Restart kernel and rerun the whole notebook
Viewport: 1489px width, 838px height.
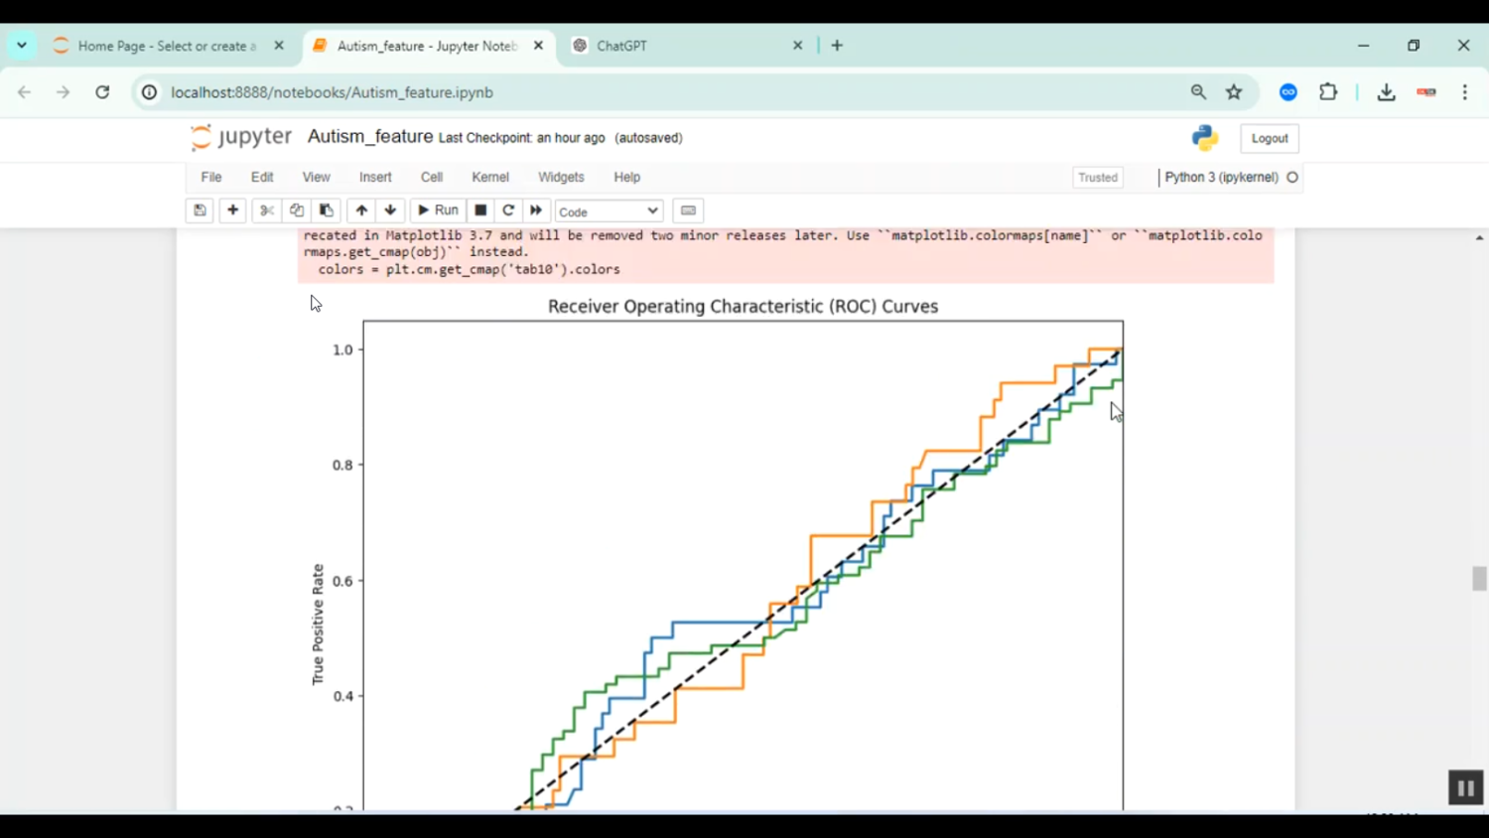pyautogui.click(x=536, y=210)
